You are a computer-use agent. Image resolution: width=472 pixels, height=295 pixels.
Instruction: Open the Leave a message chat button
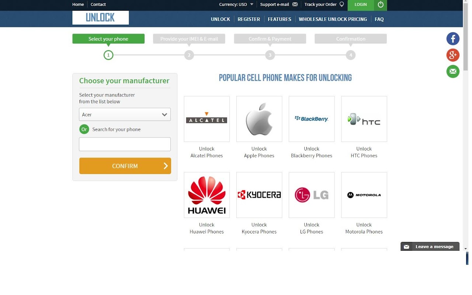point(430,247)
